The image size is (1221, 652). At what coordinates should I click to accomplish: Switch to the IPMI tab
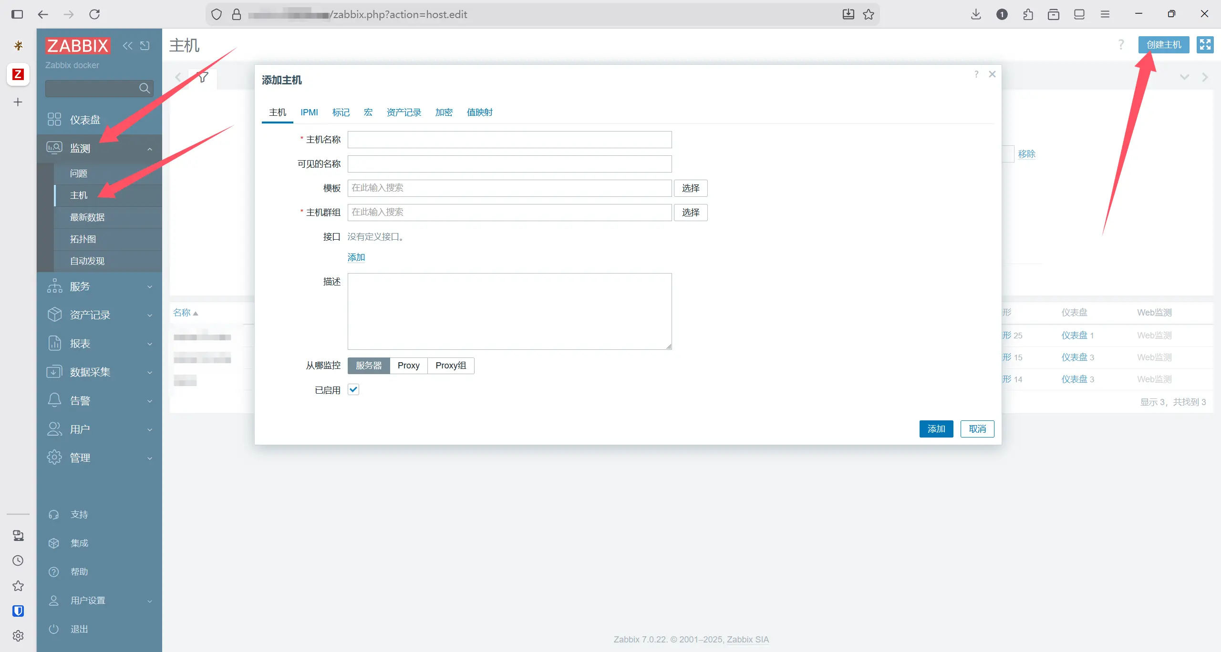click(x=309, y=112)
